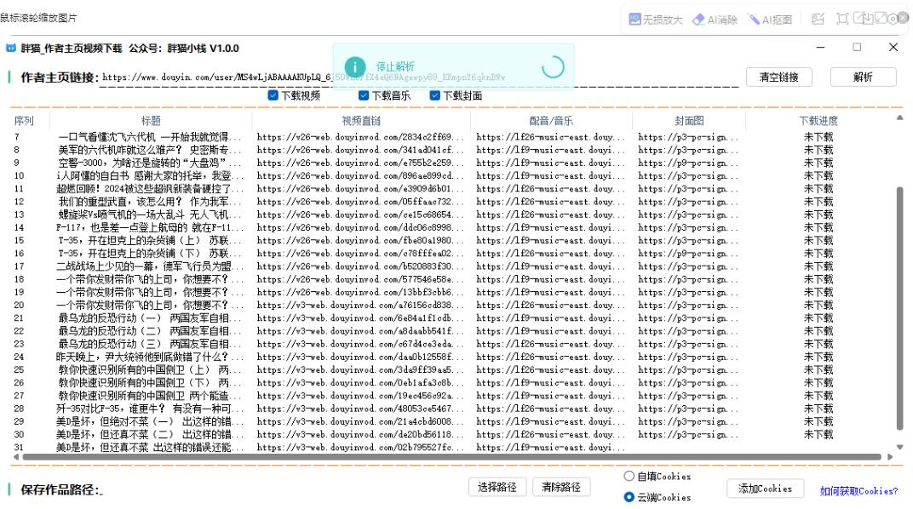The image size is (913, 509).
Task: Open the settings gear icon
Action: pyautogui.click(x=893, y=18)
